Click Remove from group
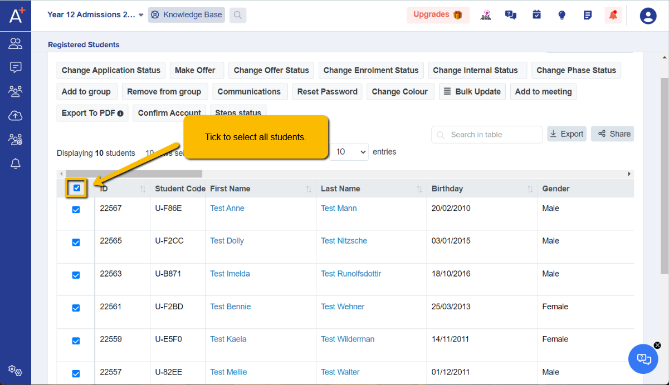 (165, 92)
